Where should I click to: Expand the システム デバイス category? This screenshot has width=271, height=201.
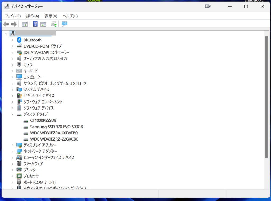pos(12,90)
